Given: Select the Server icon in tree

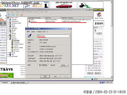Looking at the screenshot, I should pos(10,25).
